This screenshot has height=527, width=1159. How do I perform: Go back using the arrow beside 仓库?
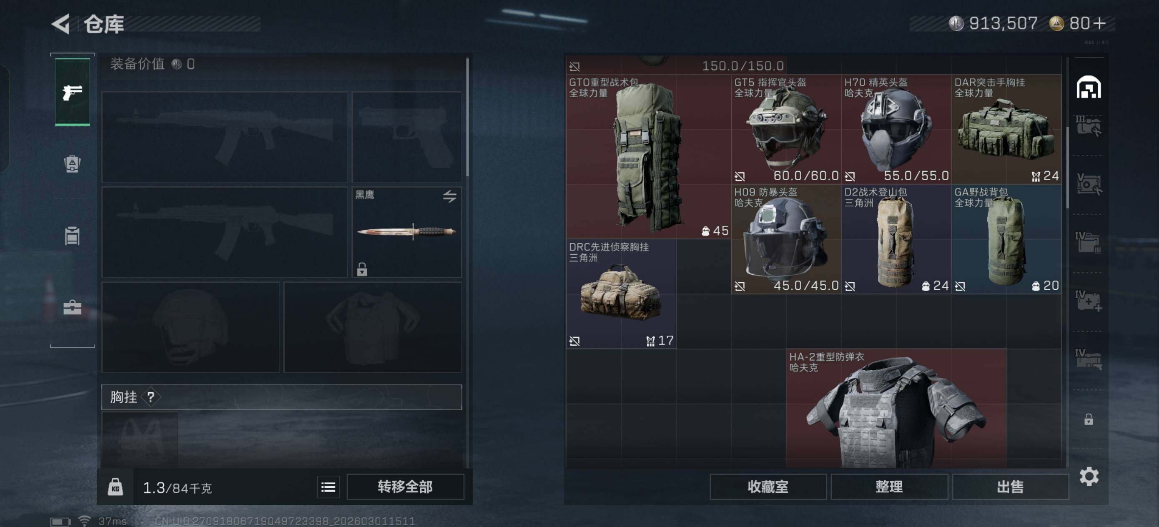[x=61, y=23]
